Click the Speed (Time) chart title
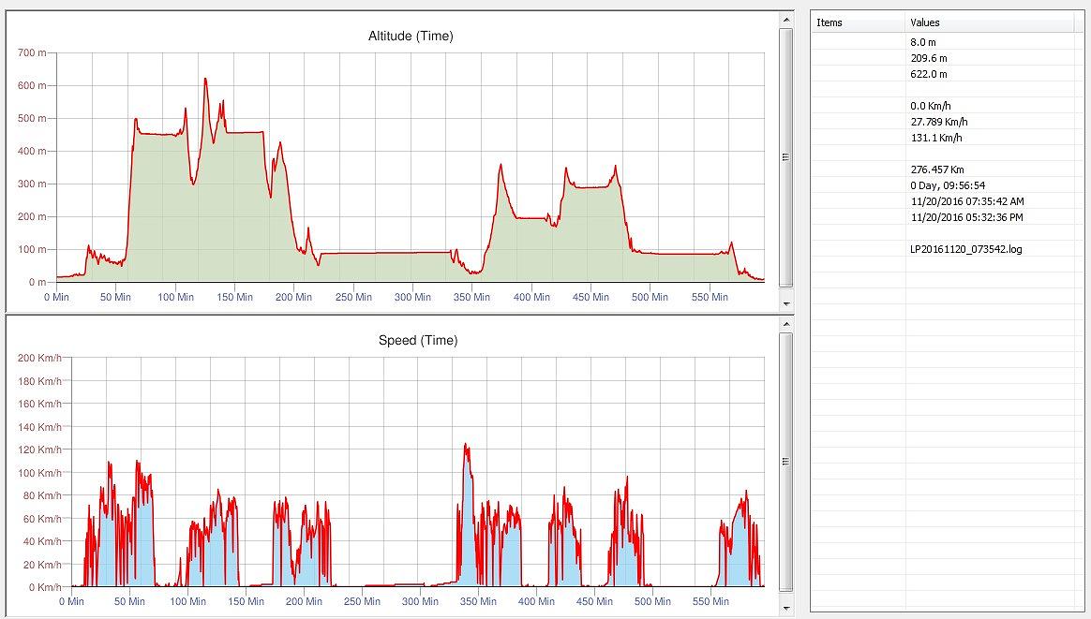This screenshot has width=1091, height=619. click(x=418, y=341)
